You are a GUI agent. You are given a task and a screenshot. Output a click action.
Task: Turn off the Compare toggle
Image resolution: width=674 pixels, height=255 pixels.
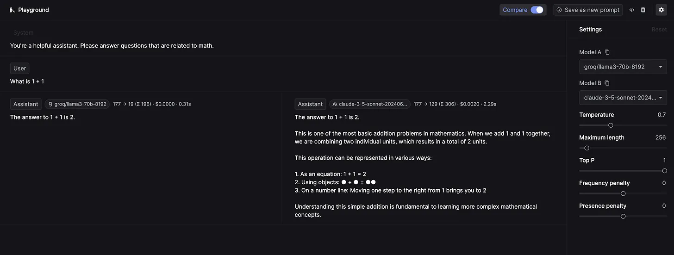click(x=537, y=10)
